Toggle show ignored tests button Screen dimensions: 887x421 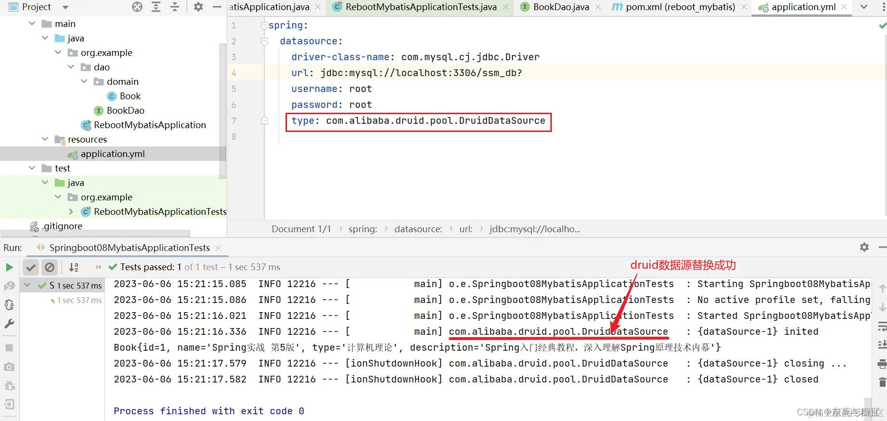(50, 267)
